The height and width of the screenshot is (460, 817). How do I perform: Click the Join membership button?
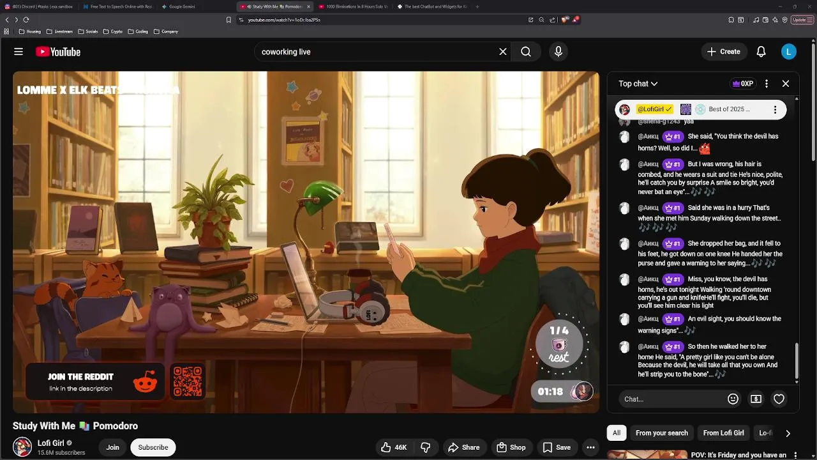coord(113,447)
